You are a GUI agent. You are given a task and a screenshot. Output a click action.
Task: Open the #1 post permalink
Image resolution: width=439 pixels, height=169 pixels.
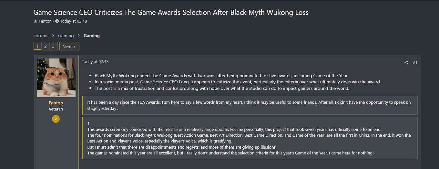415,62
